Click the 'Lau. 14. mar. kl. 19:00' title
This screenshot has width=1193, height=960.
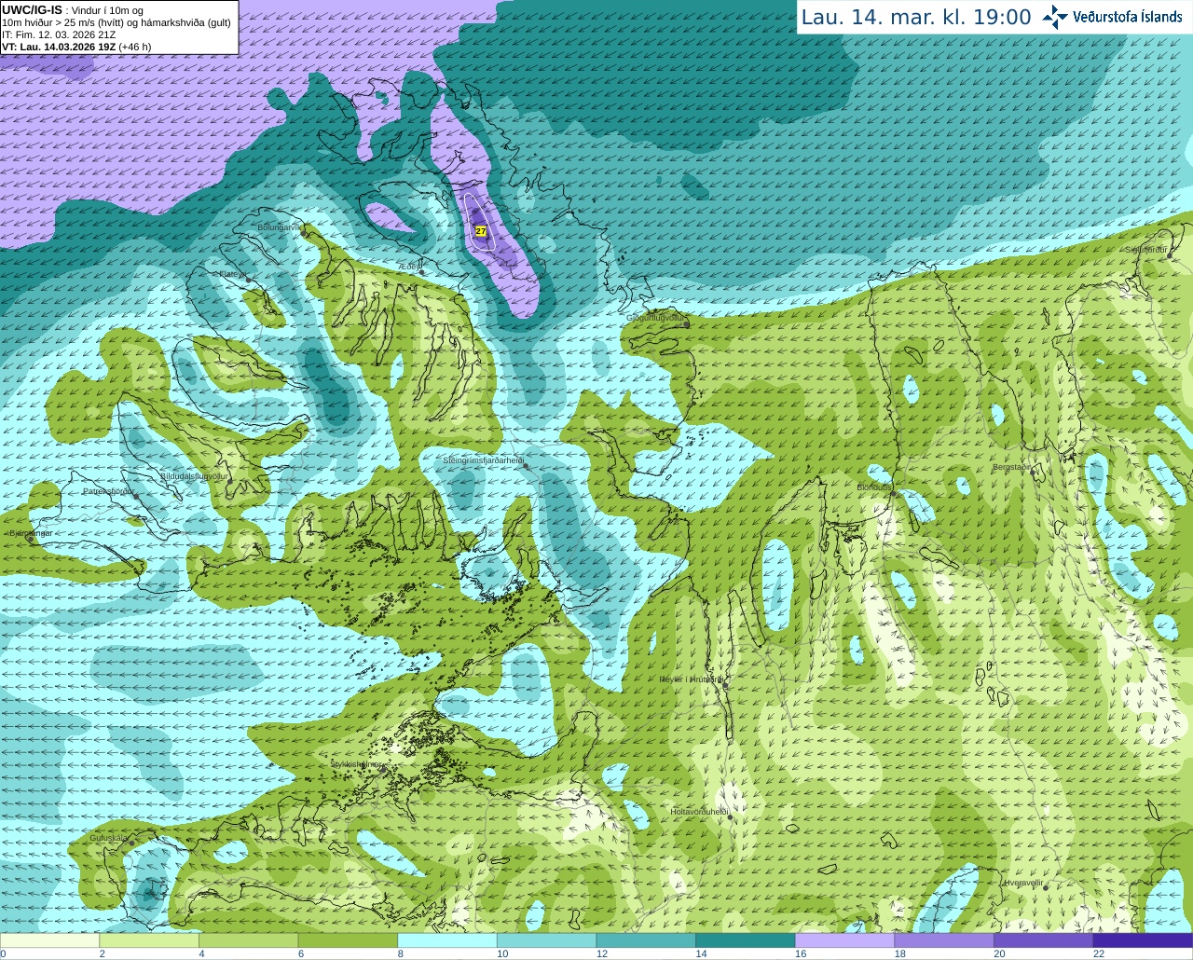(x=916, y=18)
